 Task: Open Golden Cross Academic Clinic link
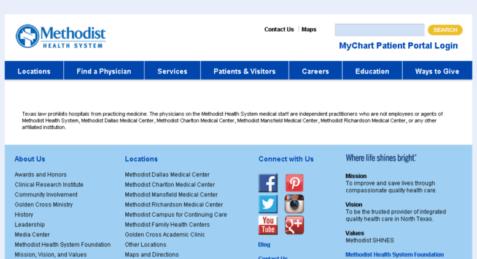[x=165, y=235]
